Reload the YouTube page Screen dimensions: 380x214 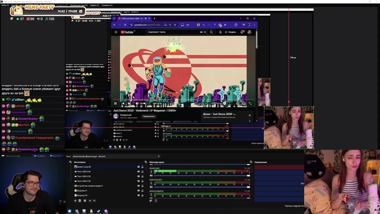pos(125,25)
